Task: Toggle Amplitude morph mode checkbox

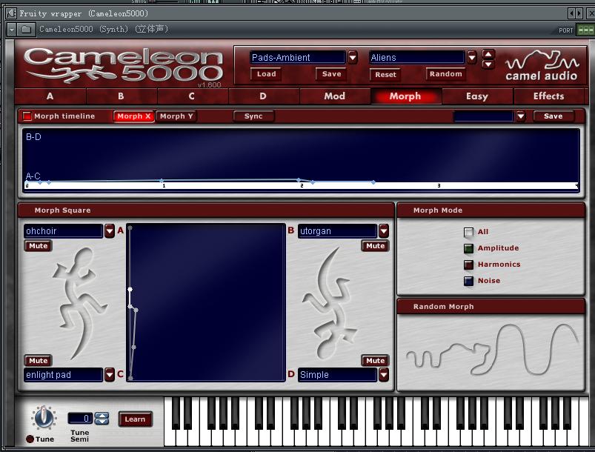Action: [x=468, y=248]
